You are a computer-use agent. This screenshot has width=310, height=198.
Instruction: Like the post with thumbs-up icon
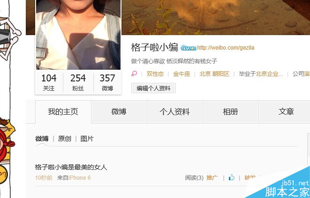232,177
